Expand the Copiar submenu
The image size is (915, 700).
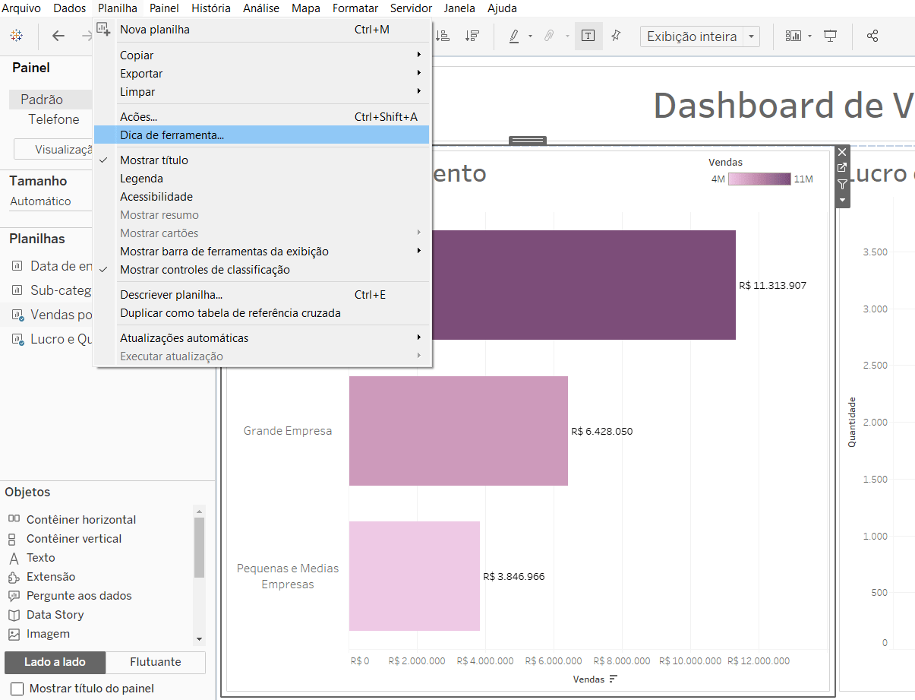(263, 55)
